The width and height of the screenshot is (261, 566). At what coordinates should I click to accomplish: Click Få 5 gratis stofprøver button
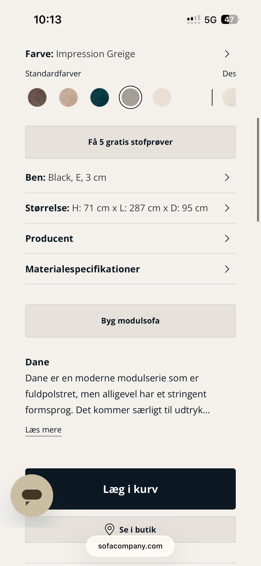(x=130, y=142)
